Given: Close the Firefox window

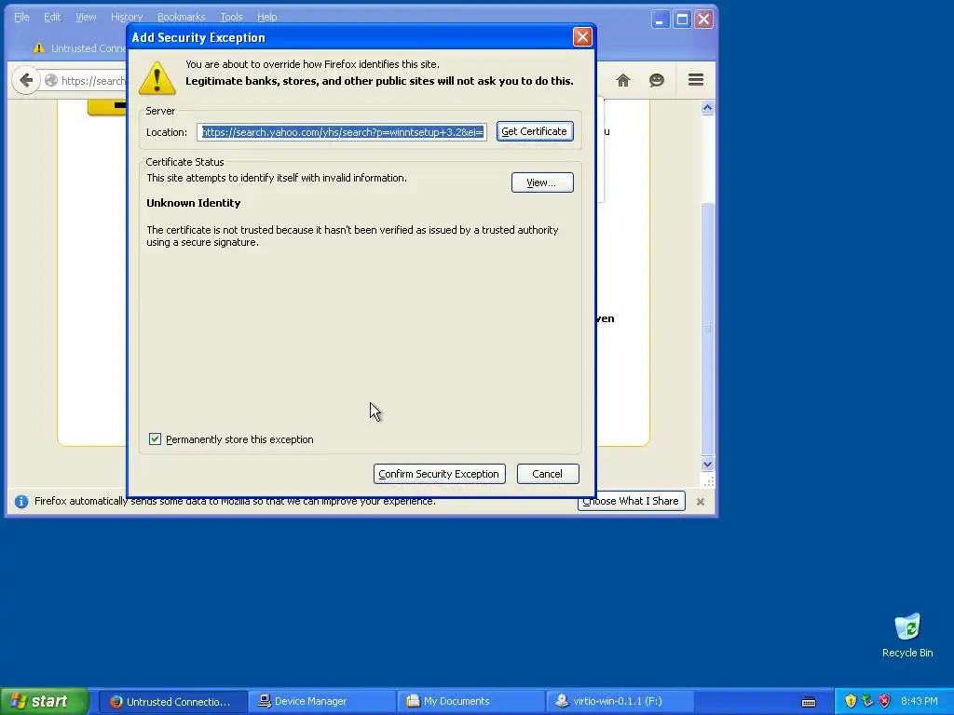Looking at the screenshot, I should pos(704,20).
